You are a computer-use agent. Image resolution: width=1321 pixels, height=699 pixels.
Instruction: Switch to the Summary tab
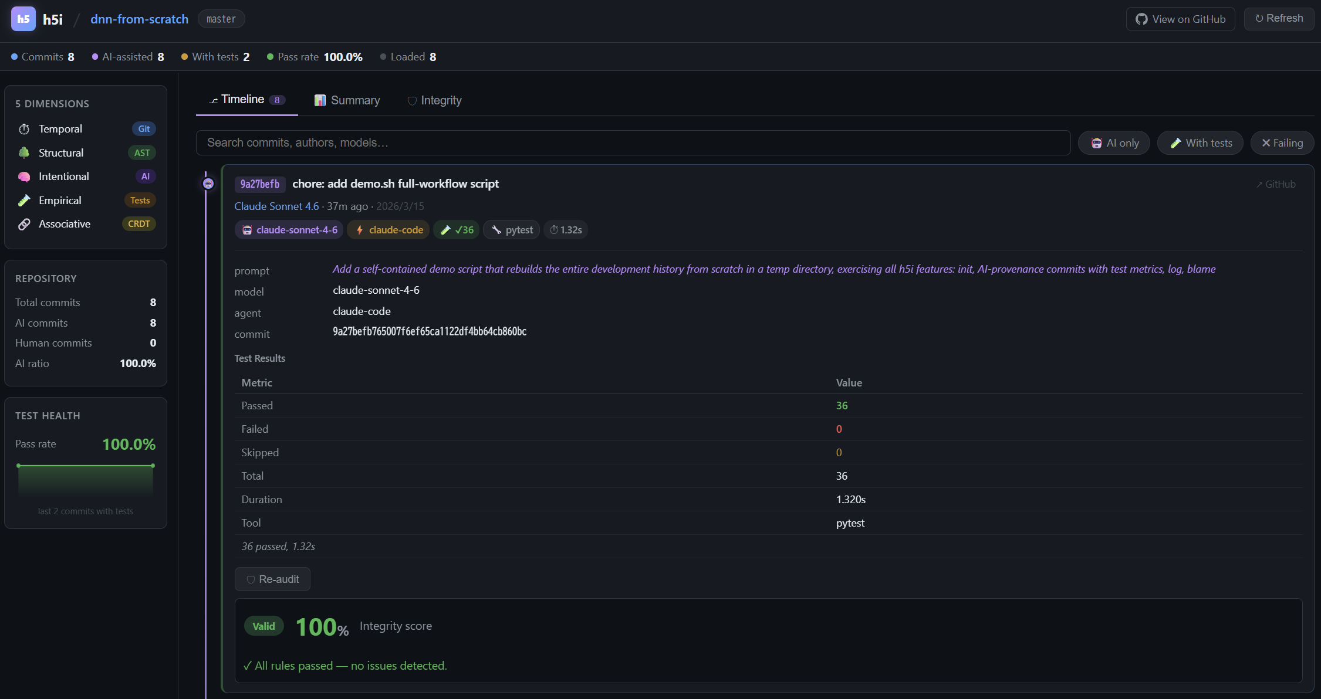point(347,100)
